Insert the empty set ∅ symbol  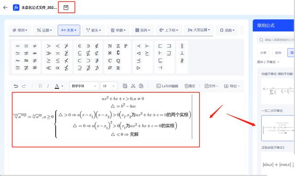click(110, 68)
